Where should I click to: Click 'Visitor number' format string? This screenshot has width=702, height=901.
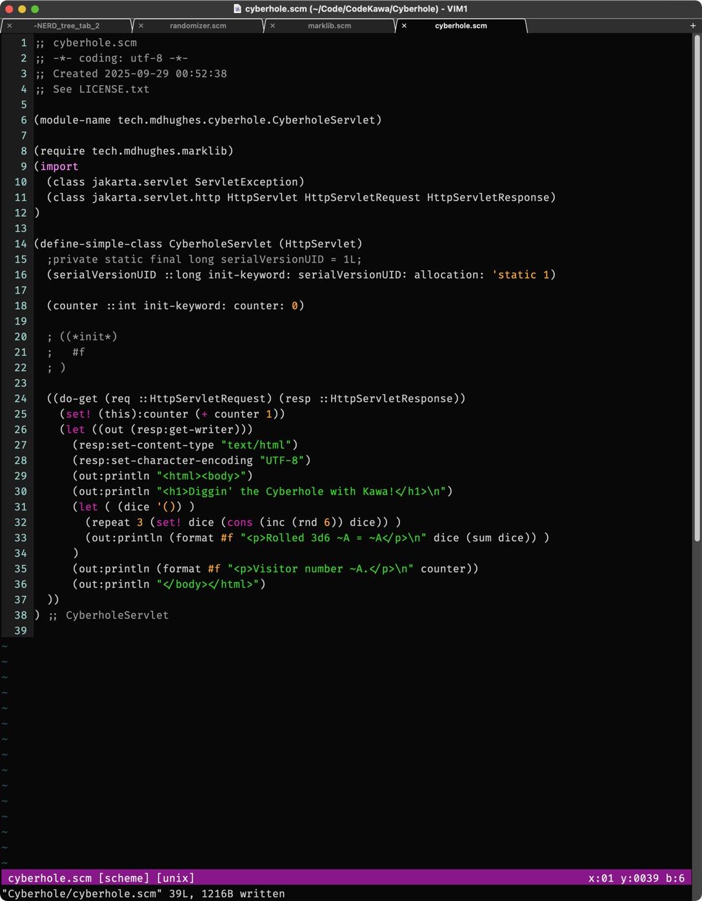click(321, 569)
